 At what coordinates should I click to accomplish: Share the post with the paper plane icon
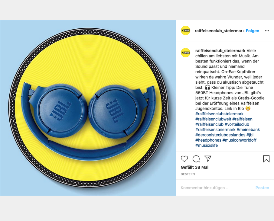click(208, 159)
